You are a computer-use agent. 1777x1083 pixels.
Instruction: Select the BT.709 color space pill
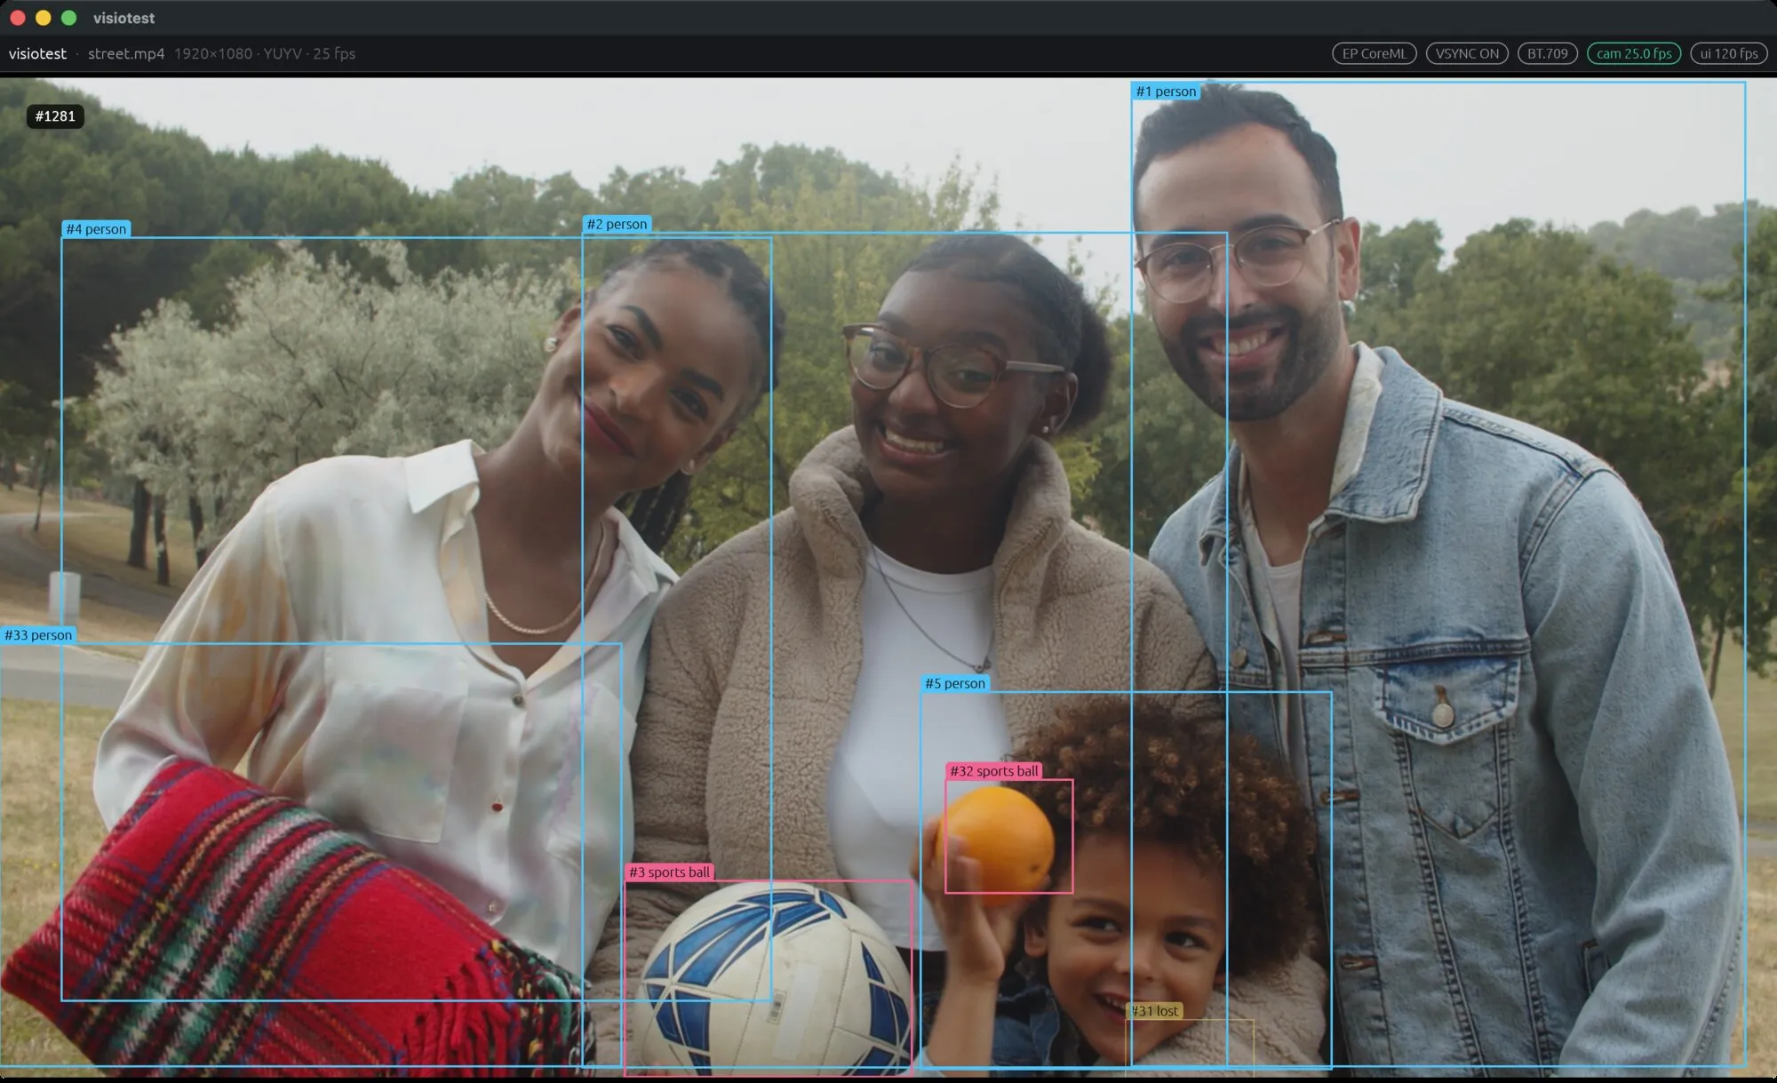tap(1548, 53)
